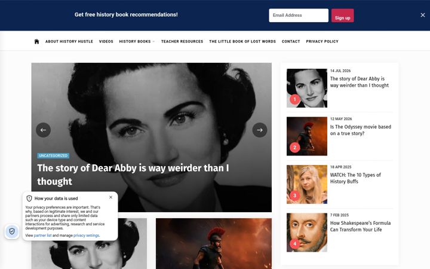Open 'How Shakespeare's Formula Can Transform Your Life'

360,226
